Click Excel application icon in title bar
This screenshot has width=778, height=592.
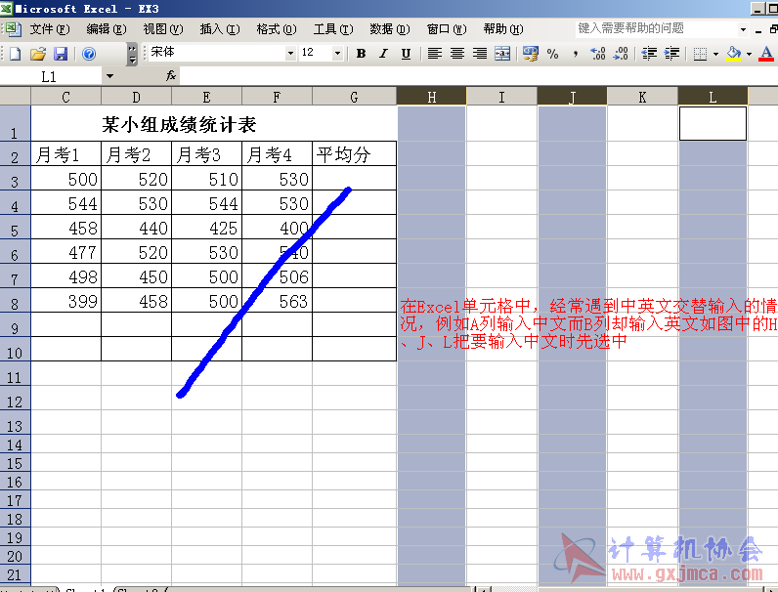pyautogui.click(x=7, y=9)
